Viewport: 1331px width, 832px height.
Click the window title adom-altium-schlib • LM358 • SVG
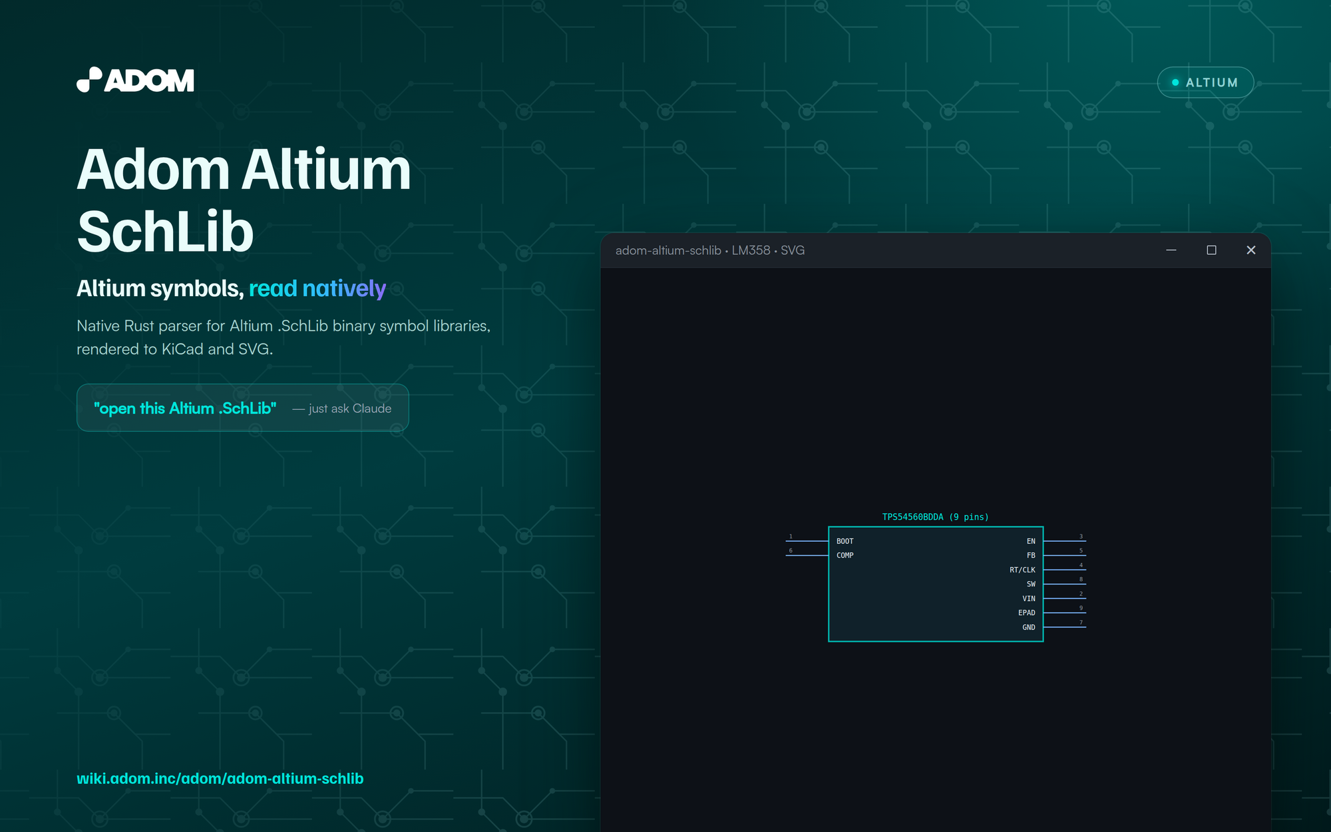(710, 250)
